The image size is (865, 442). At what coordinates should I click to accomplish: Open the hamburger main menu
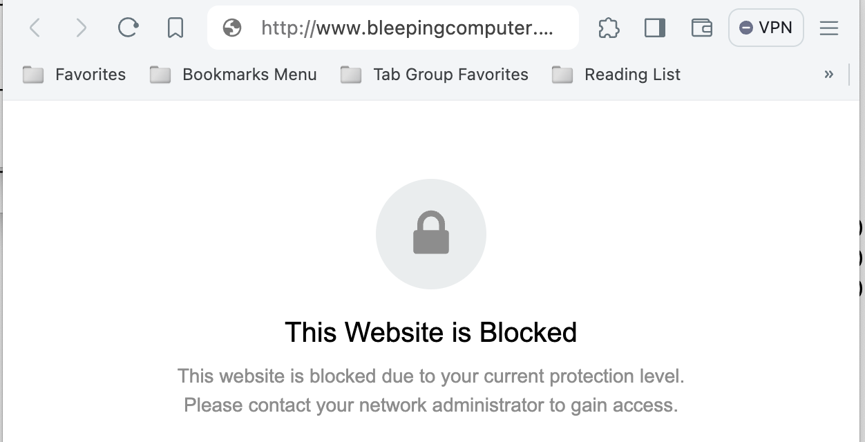[x=828, y=28]
